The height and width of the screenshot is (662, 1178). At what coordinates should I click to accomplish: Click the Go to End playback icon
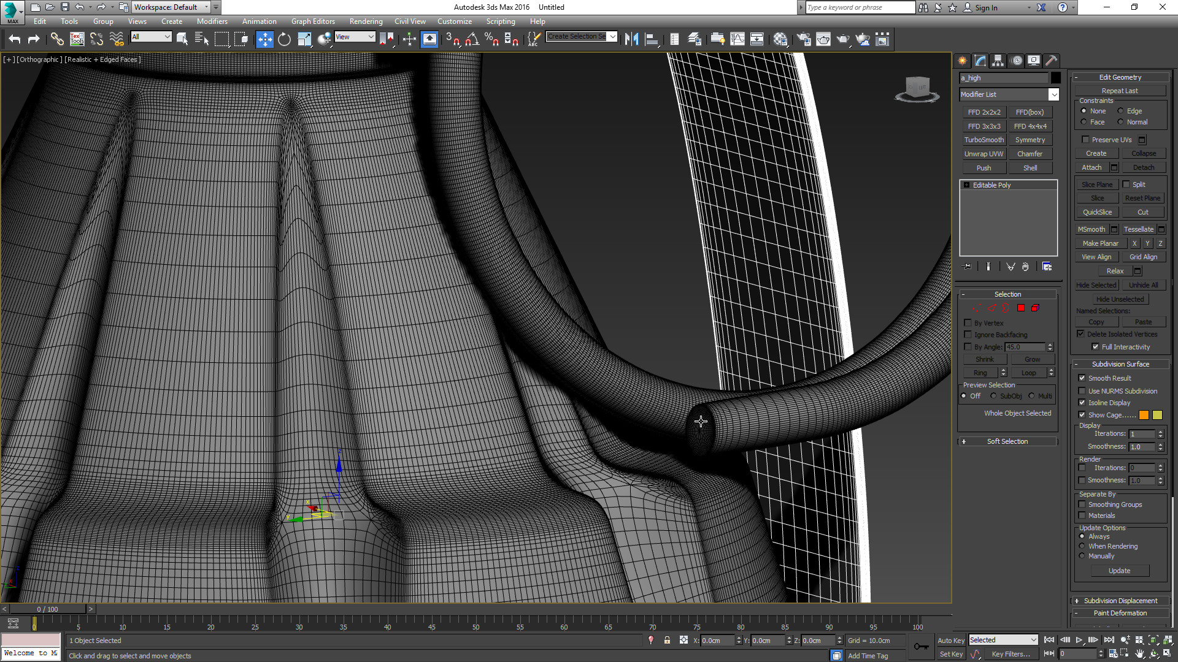pyautogui.click(x=1109, y=640)
